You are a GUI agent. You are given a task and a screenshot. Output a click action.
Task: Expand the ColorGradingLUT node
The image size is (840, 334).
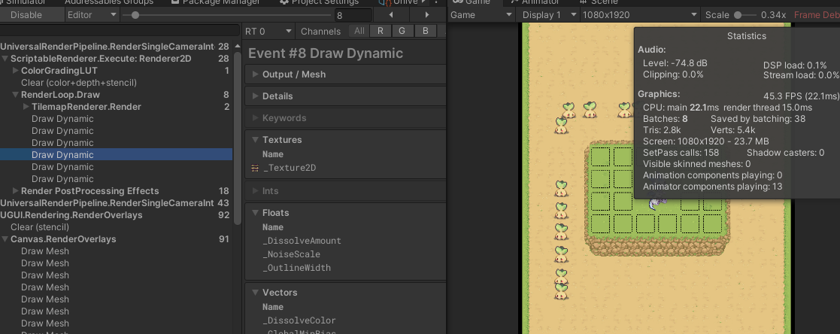coord(16,71)
